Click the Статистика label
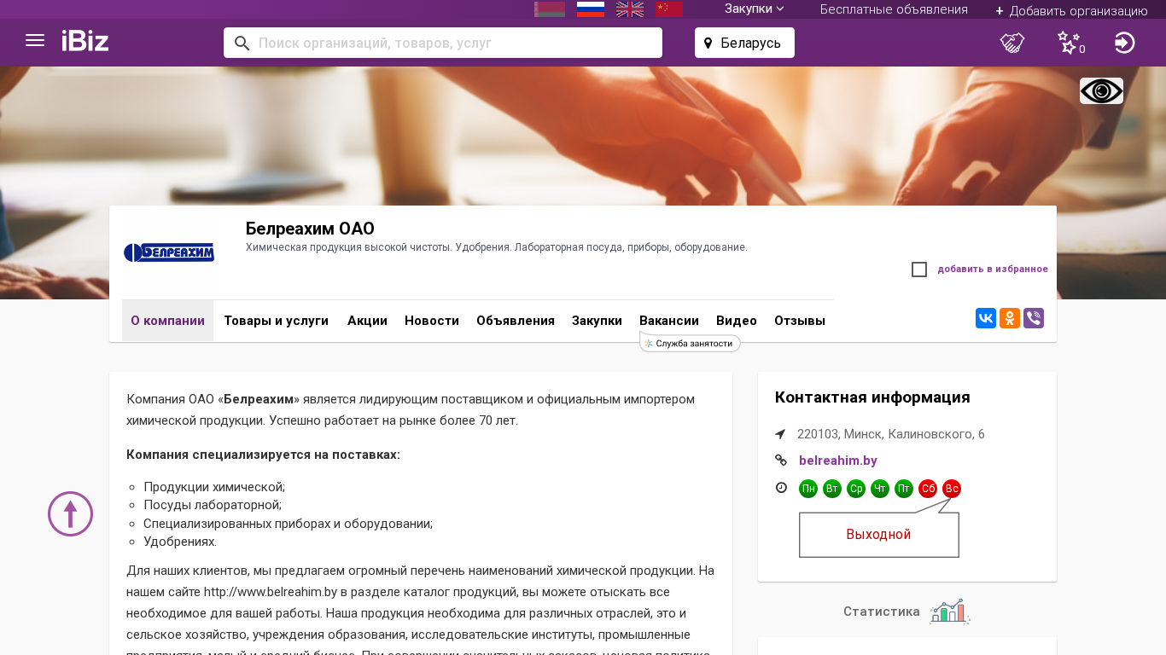This screenshot has width=1166, height=655. 882,612
